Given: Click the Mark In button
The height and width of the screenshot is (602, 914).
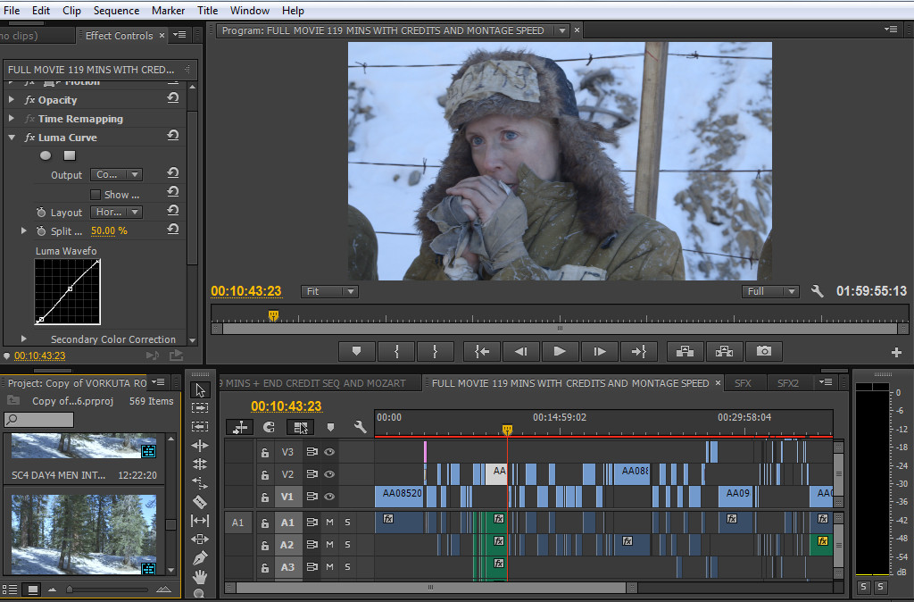Looking at the screenshot, I should 396,351.
